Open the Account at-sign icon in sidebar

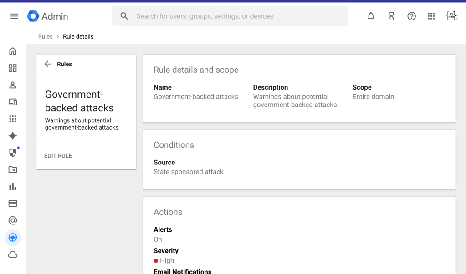13,220
